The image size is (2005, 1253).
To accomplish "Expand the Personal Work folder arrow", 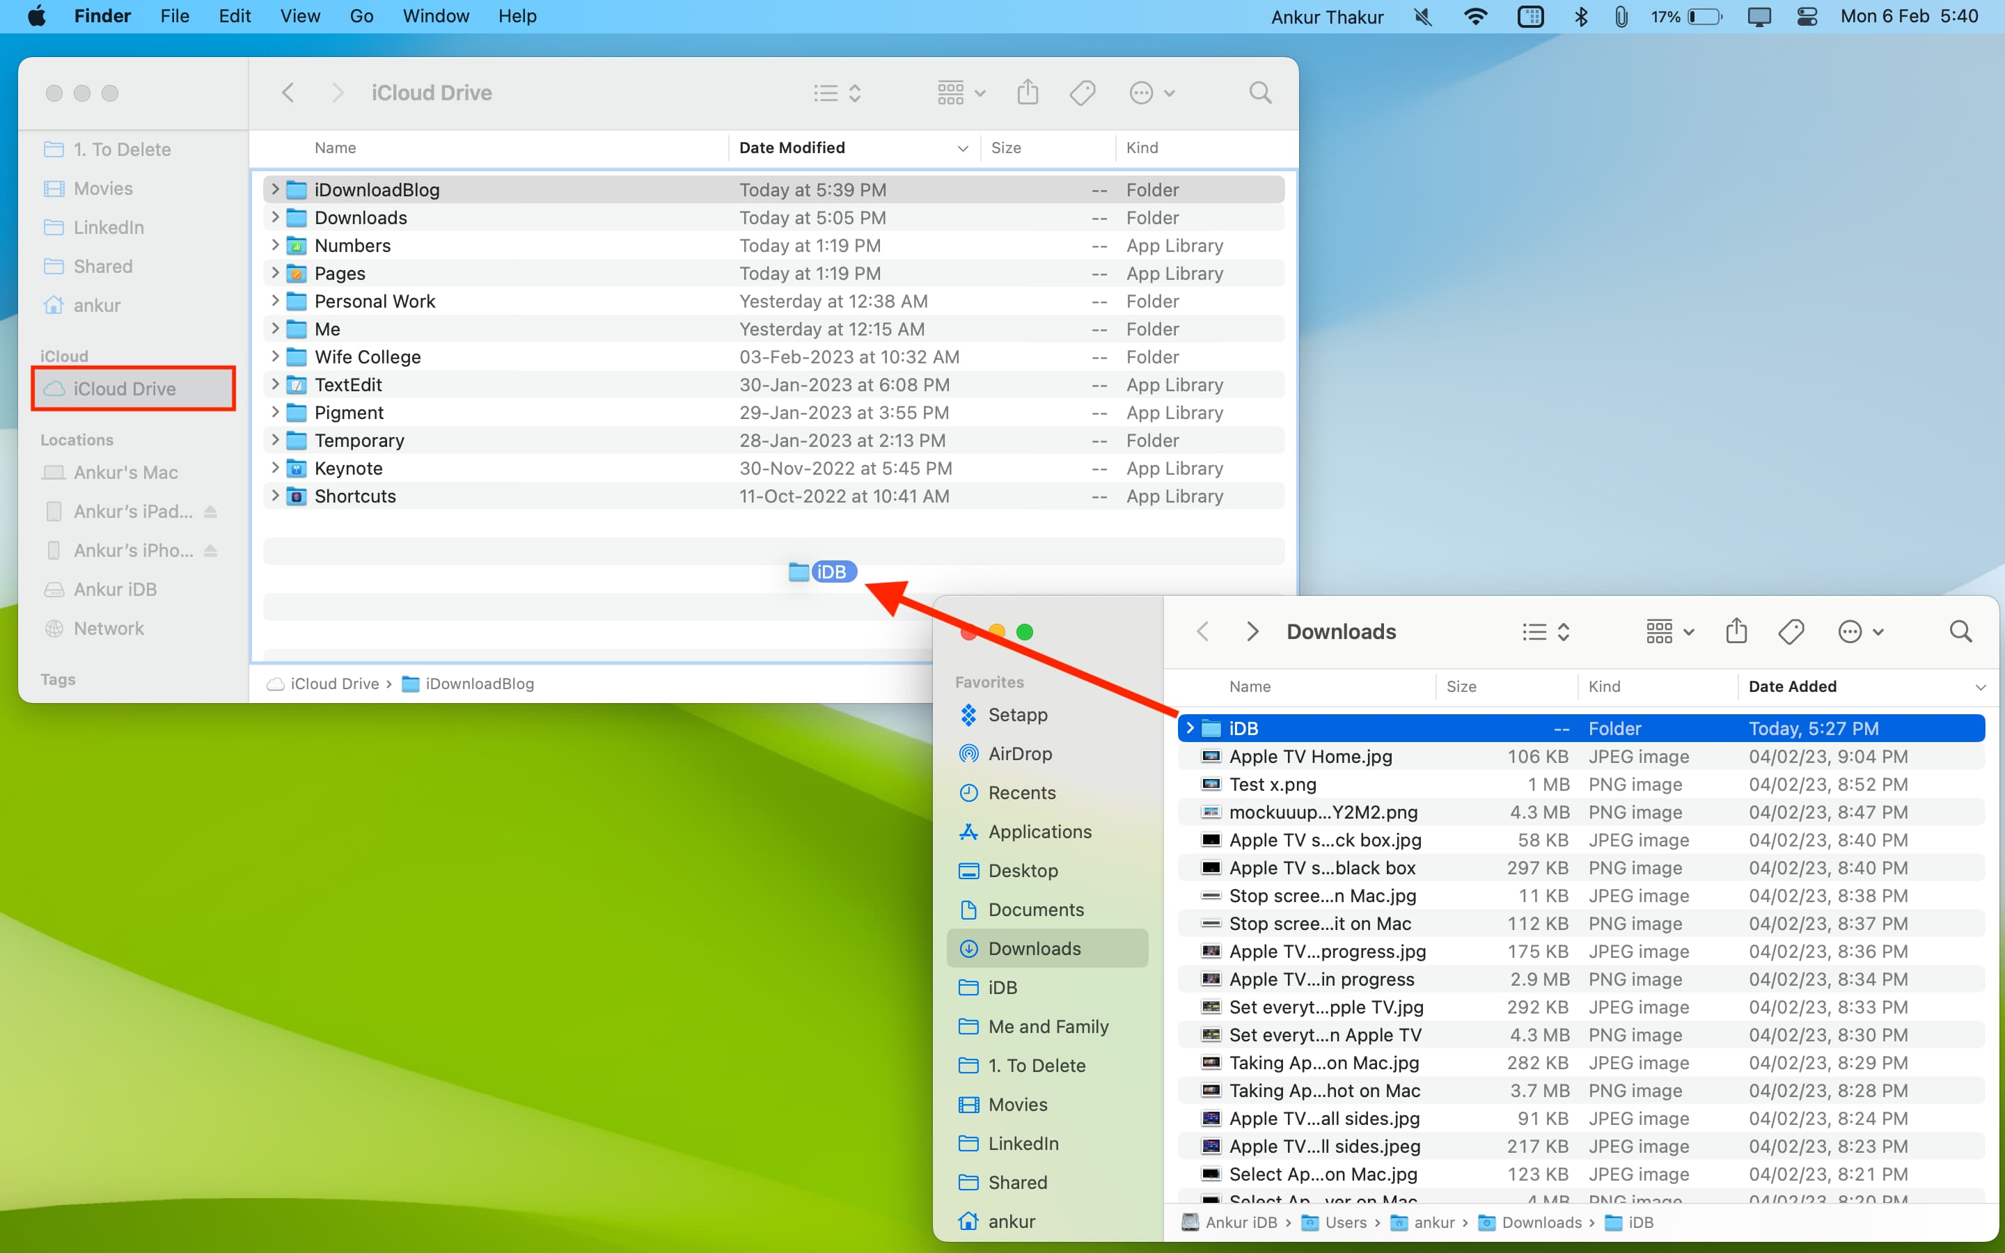I will coord(275,301).
